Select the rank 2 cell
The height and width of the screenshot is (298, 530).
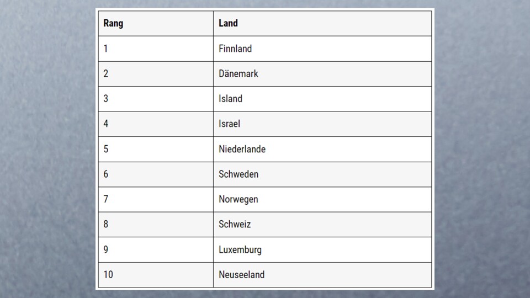coord(106,73)
